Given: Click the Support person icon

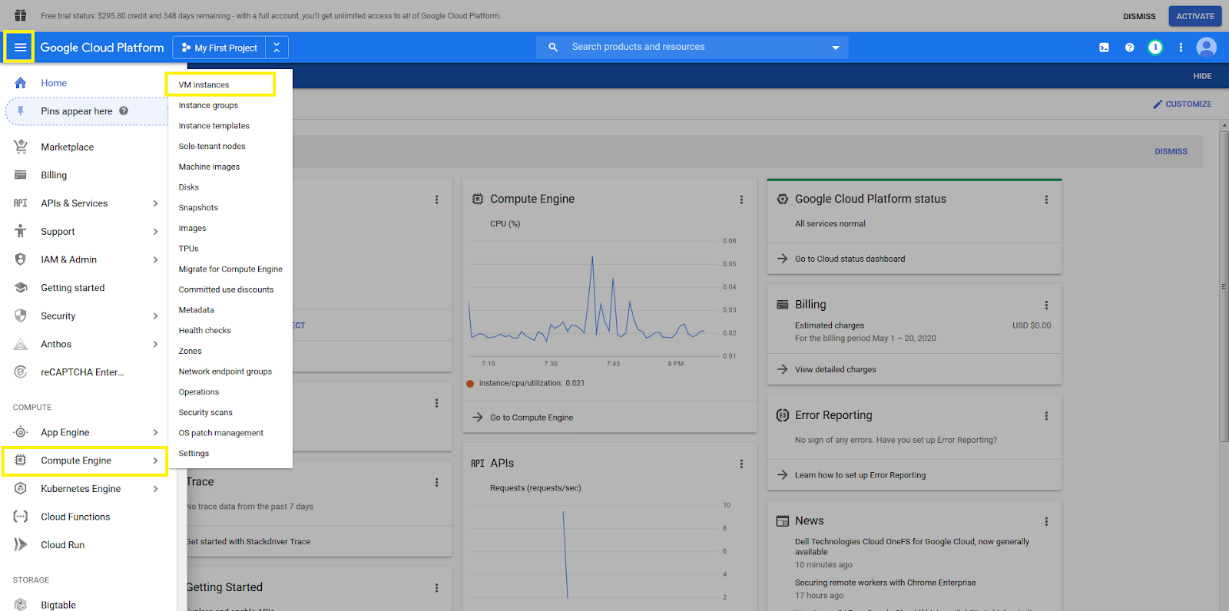Looking at the screenshot, I should pyautogui.click(x=21, y=231).
